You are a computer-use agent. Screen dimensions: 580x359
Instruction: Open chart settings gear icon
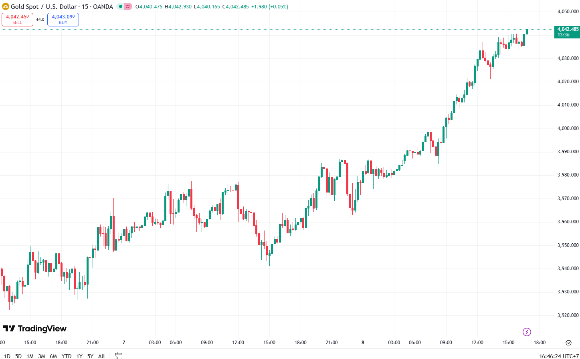pyautogui.click(x=568, y=343)
